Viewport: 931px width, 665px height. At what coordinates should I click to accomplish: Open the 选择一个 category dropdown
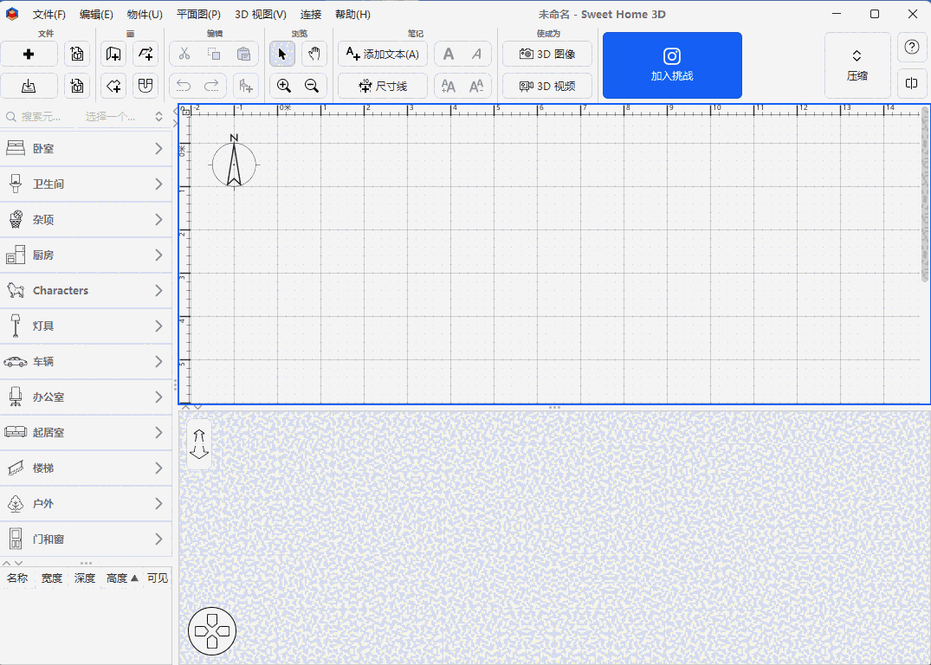(x=123, y=116)
